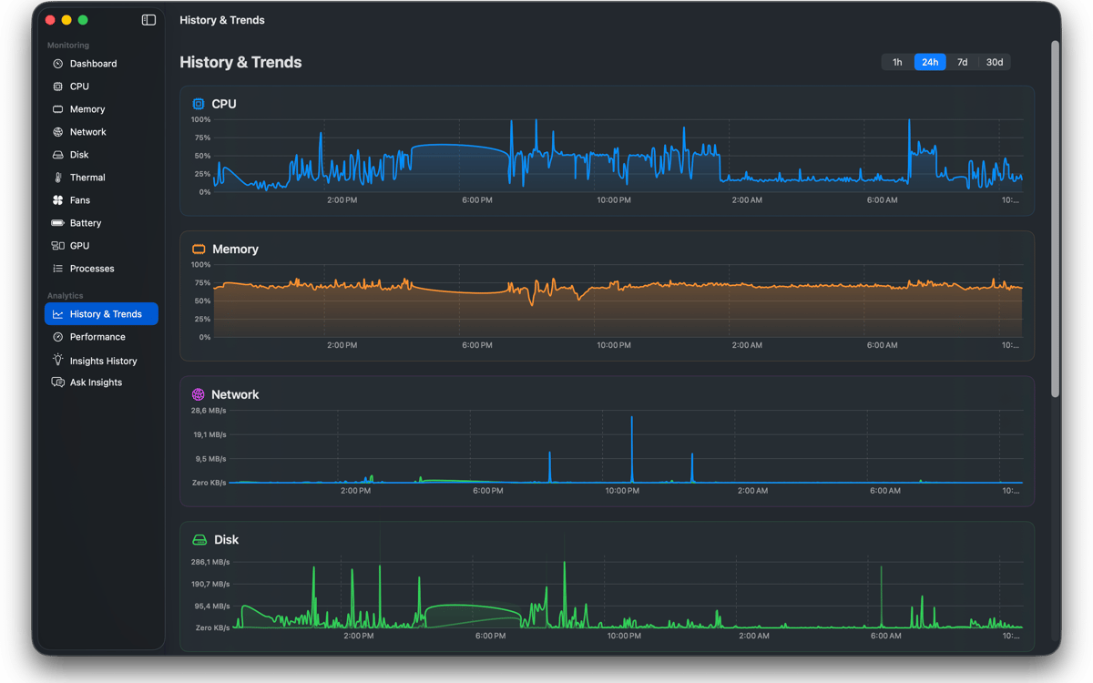This screenshot has width=1093, height=683.
Task: Switch time range to 1h
Action: coord(897,62)
